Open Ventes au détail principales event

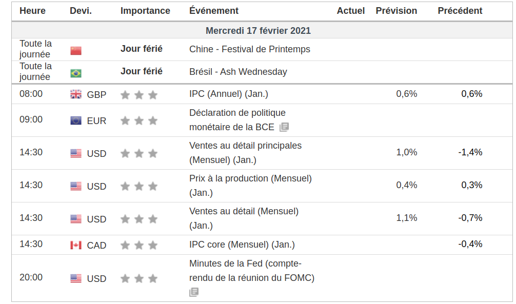click(245, 146)
